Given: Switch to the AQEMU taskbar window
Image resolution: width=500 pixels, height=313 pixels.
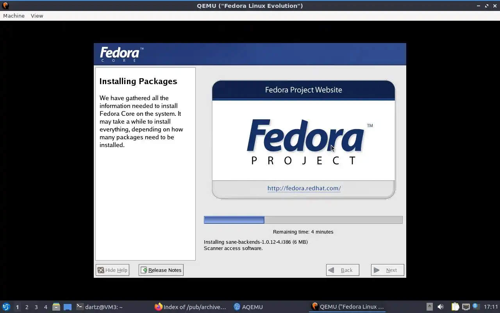Looking at the screenshot, I should pyautogui.click(x=248, y=307).
